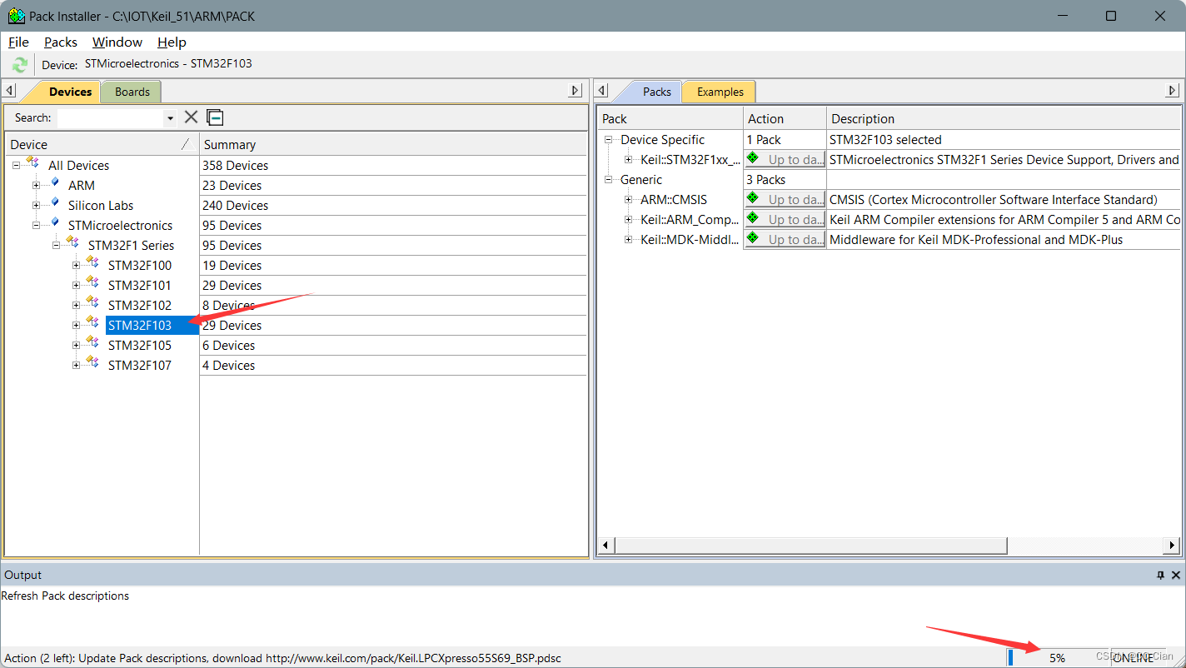Click the STM32F100 chip icon
The image size is (1186, 668).
tap(92, 262)
